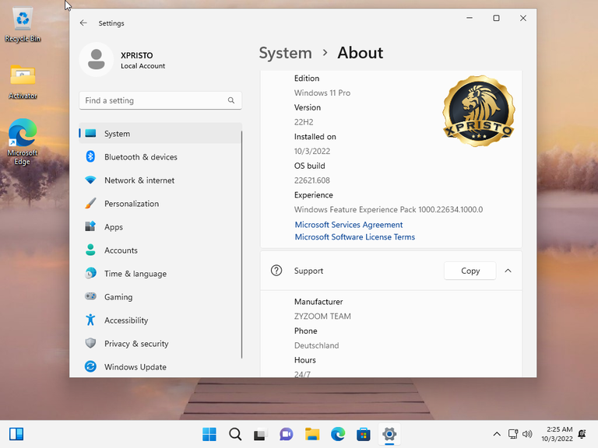This screenshot has height=448, width=598.
Task: Select the Windows Feature Experience Pack text
Action: tap(389, 209)
